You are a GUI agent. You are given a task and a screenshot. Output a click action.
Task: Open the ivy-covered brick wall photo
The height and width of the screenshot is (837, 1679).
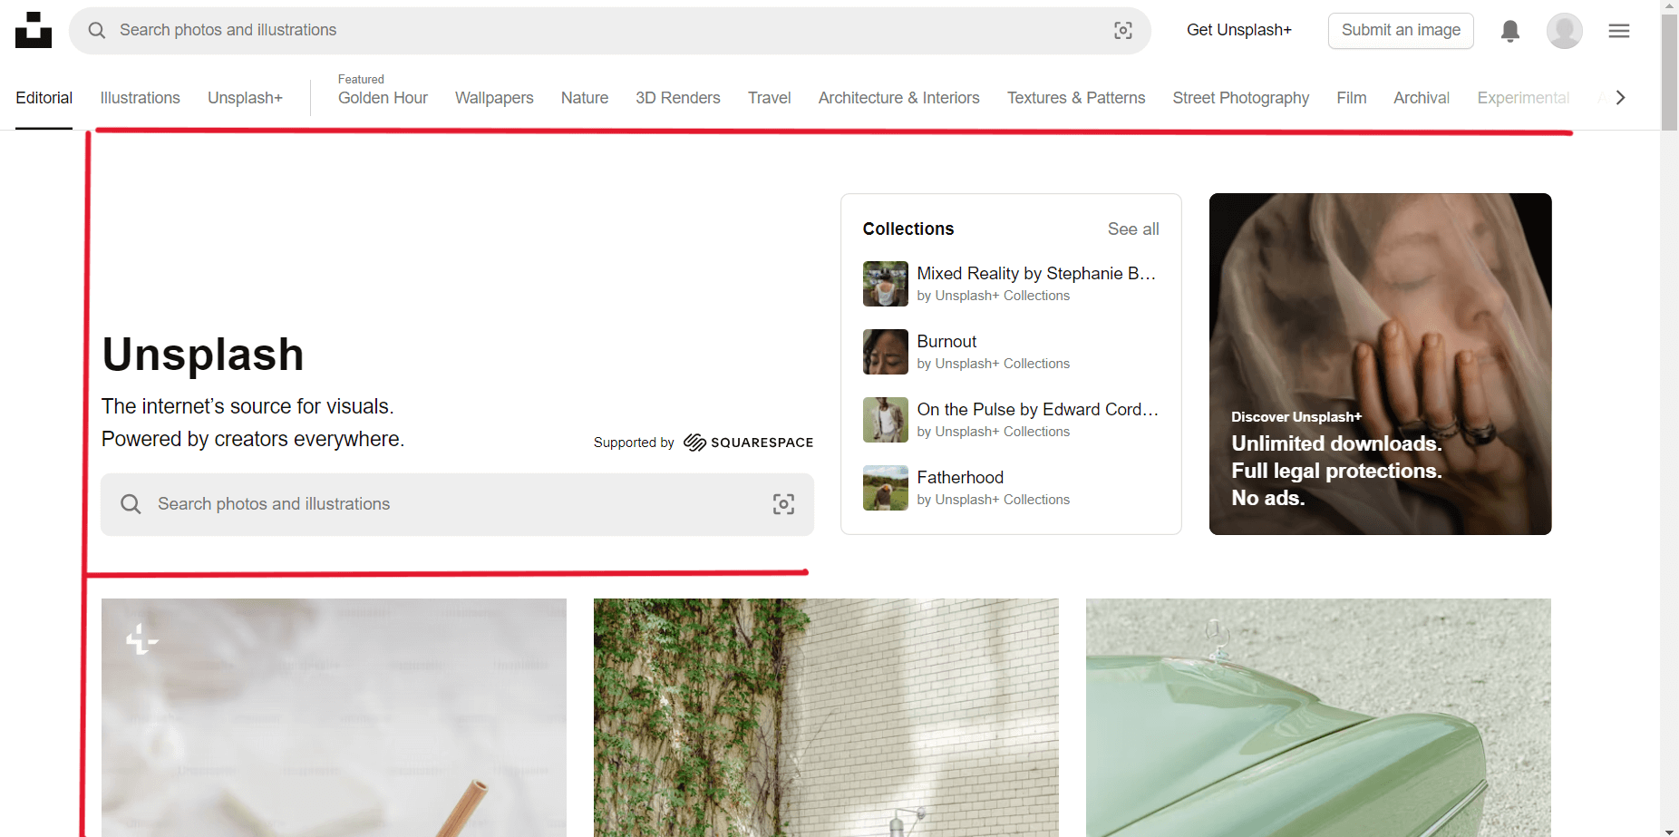pos(826,717)
